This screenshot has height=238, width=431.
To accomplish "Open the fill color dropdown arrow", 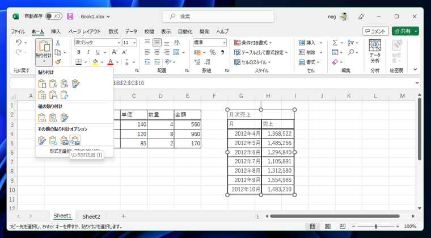I will click(102, 62).
